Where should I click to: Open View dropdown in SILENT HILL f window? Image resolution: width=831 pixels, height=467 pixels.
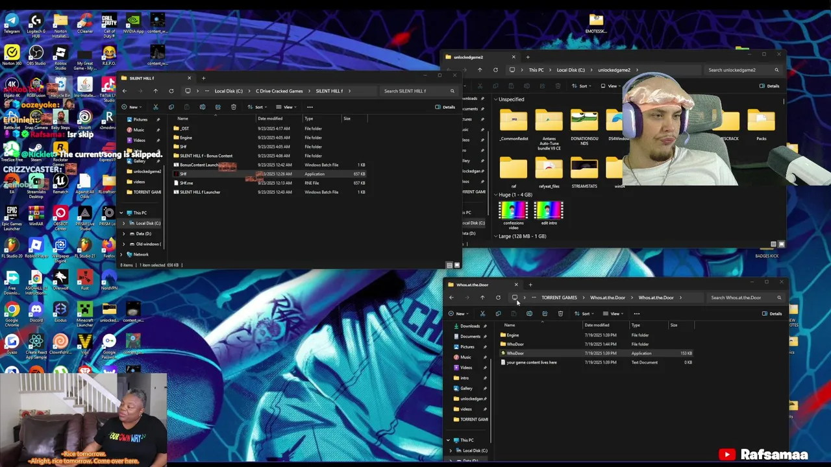click(x=286, y=107)
